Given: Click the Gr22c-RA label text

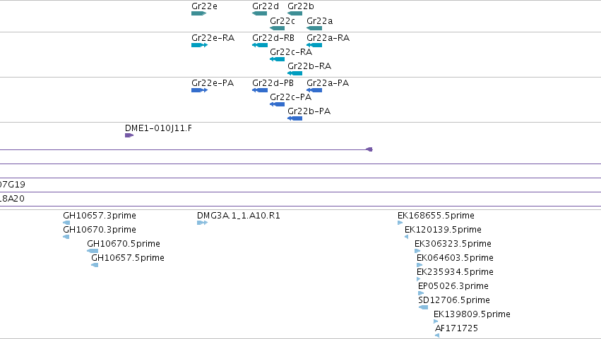Looking at the screenshot, I should 291,52.
